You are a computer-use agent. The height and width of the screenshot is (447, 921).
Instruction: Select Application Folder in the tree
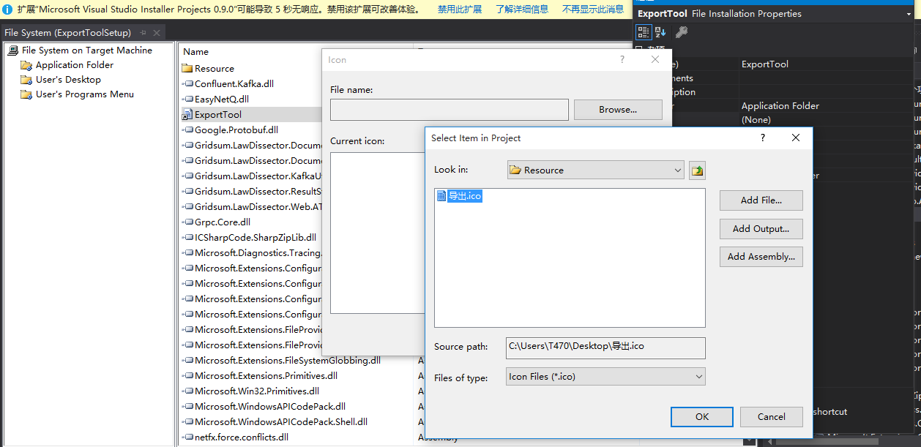click(x=74, y=65)
